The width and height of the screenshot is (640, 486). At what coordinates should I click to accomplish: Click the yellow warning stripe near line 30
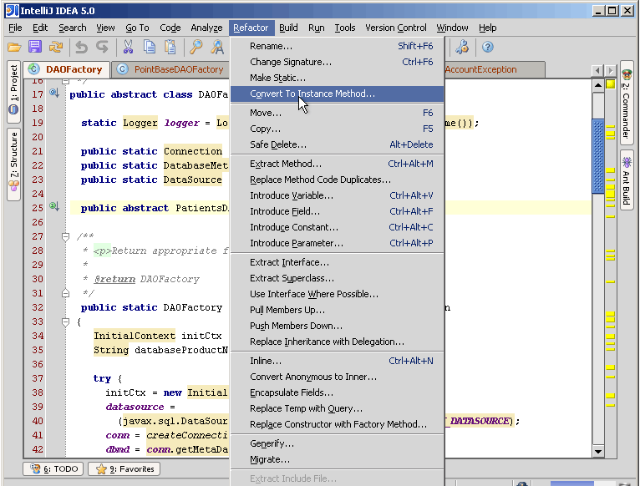(611, 281)
